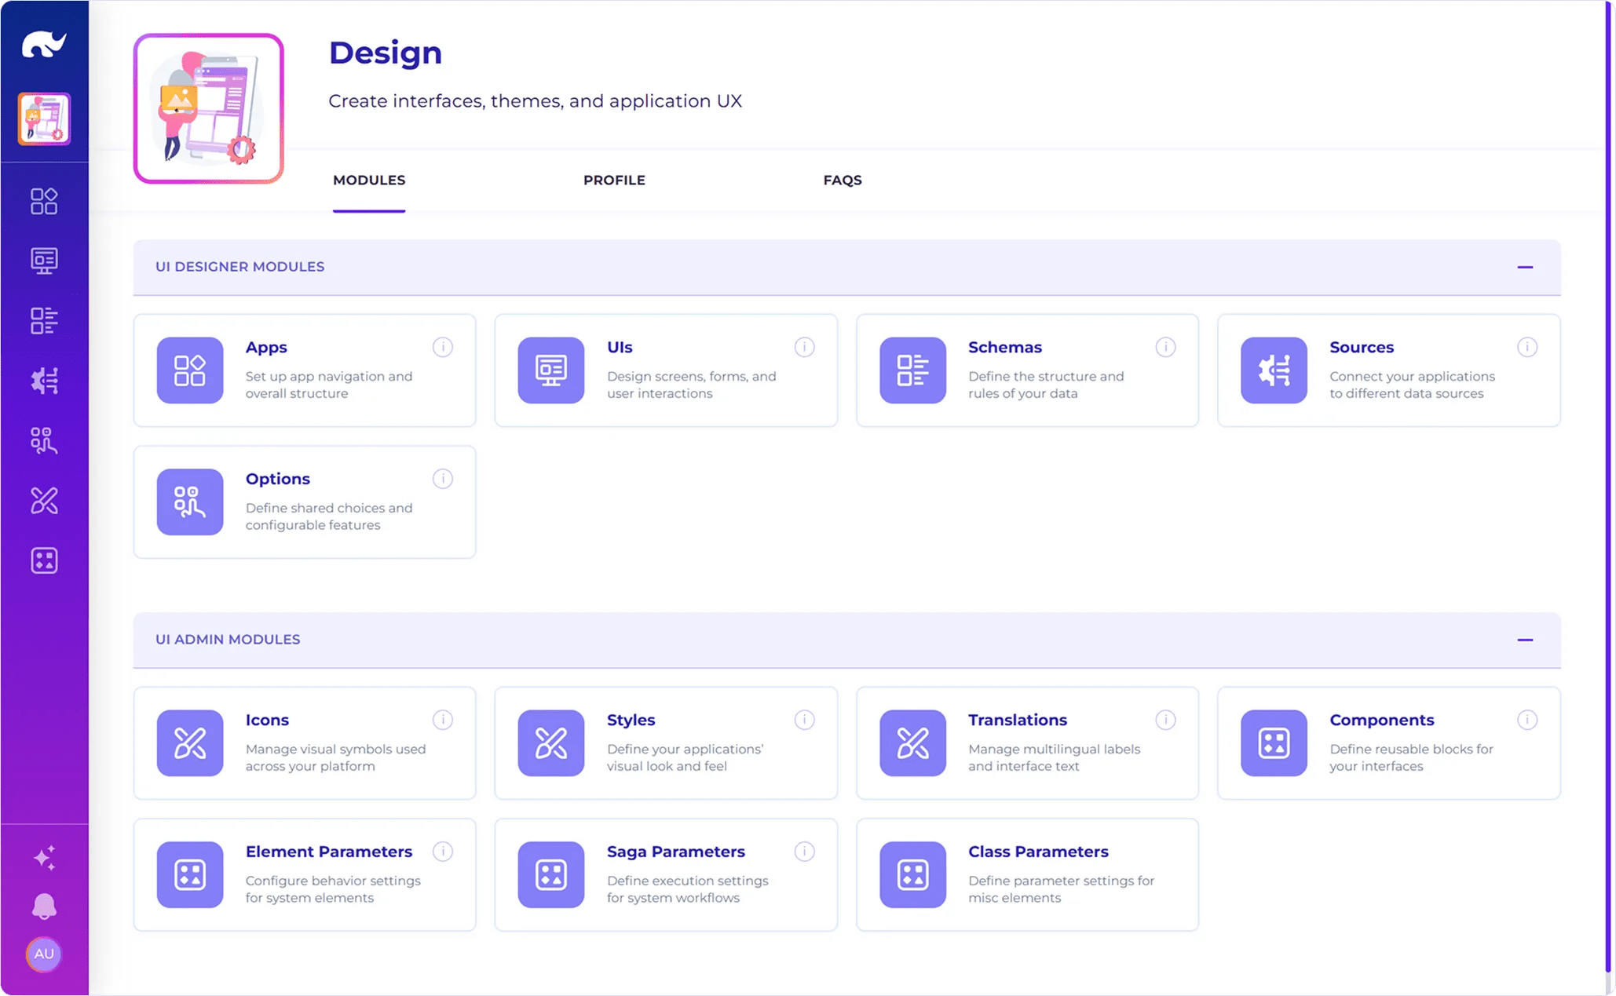This screenshot has height=996, width=1616.
Task: Open the info tooltip on the Sources card
Action: point(1526,347)
